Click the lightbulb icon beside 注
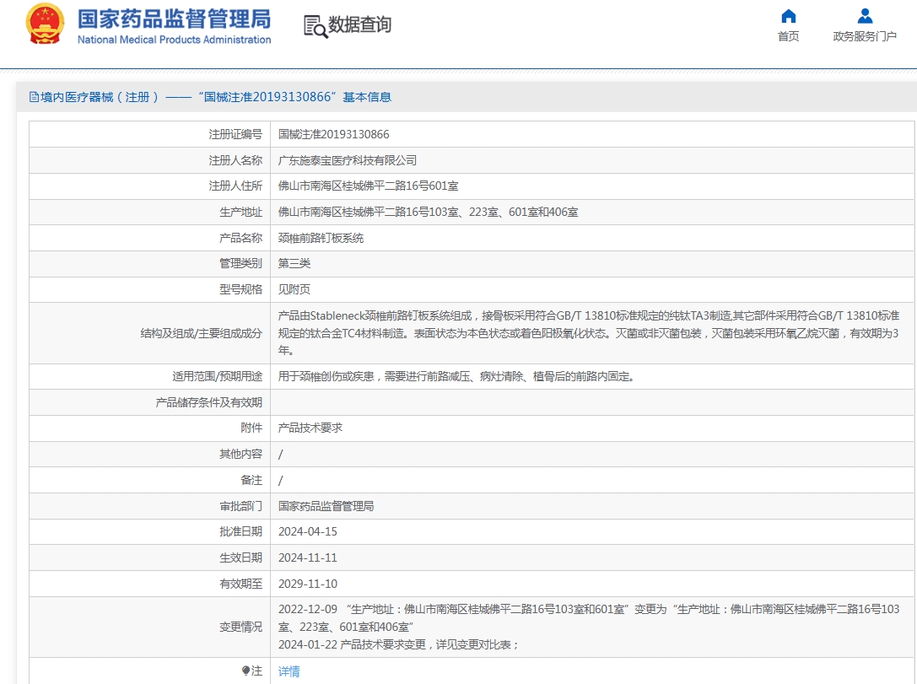Screen dimensions: 917x684 pos(245,671)
